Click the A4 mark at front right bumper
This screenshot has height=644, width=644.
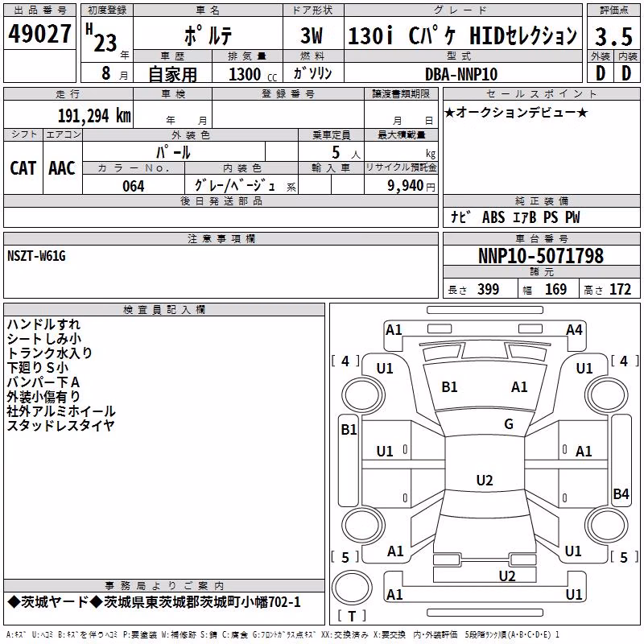tap(574, 330)
